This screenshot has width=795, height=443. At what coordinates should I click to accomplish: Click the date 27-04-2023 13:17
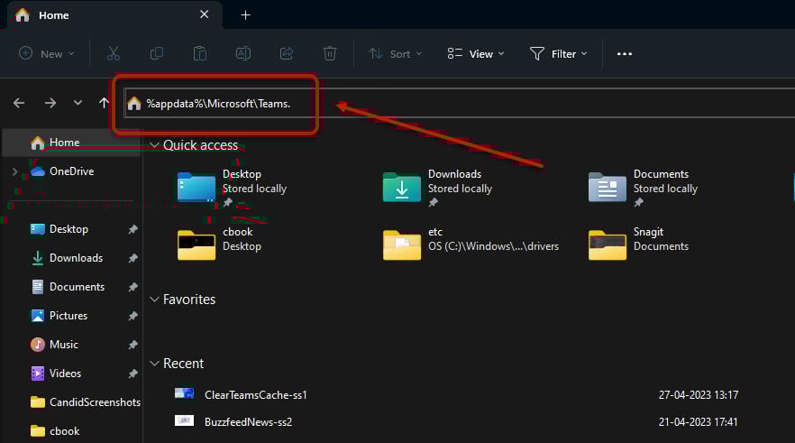pos(699,395)
